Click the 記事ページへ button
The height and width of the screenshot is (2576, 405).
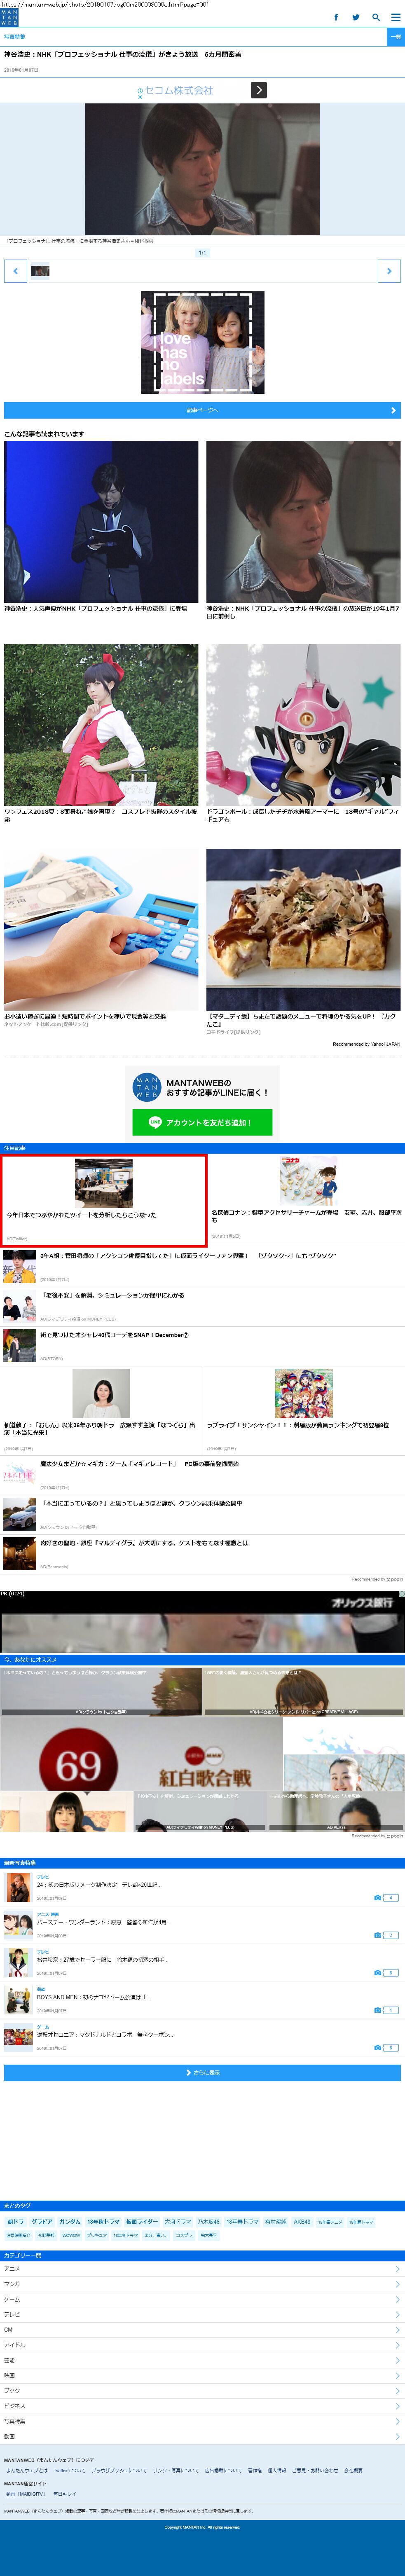[x=202, y=410]
